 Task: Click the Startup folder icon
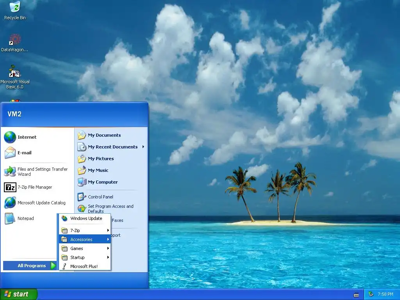point(64,257)
